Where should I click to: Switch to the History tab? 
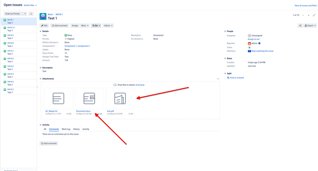tap(76, 129)
